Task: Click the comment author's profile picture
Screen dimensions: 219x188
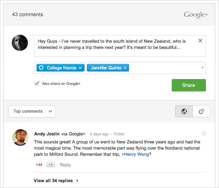Action: click(x=20, y=43)
